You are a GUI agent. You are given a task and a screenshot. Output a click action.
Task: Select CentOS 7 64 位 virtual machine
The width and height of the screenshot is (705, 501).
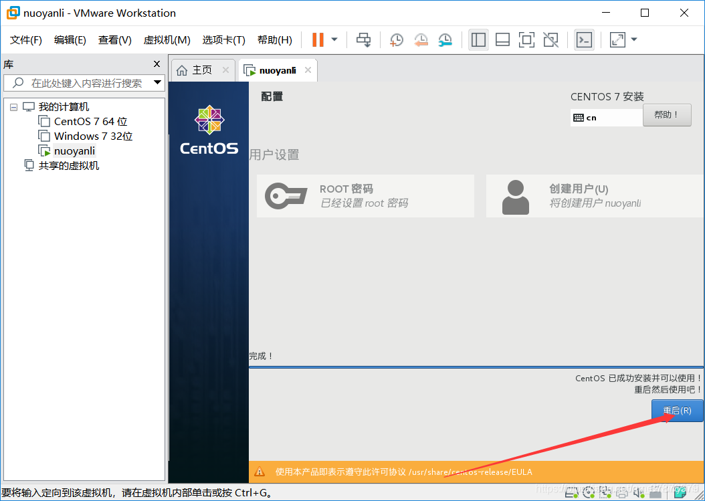pos(90,122)
